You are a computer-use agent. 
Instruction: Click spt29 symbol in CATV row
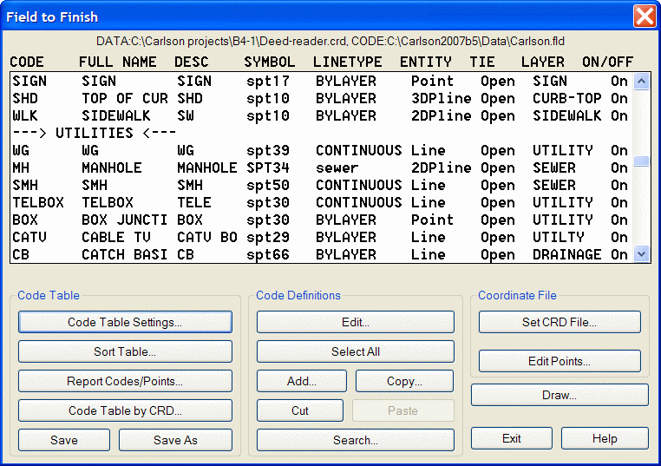(x=268, y=238)
